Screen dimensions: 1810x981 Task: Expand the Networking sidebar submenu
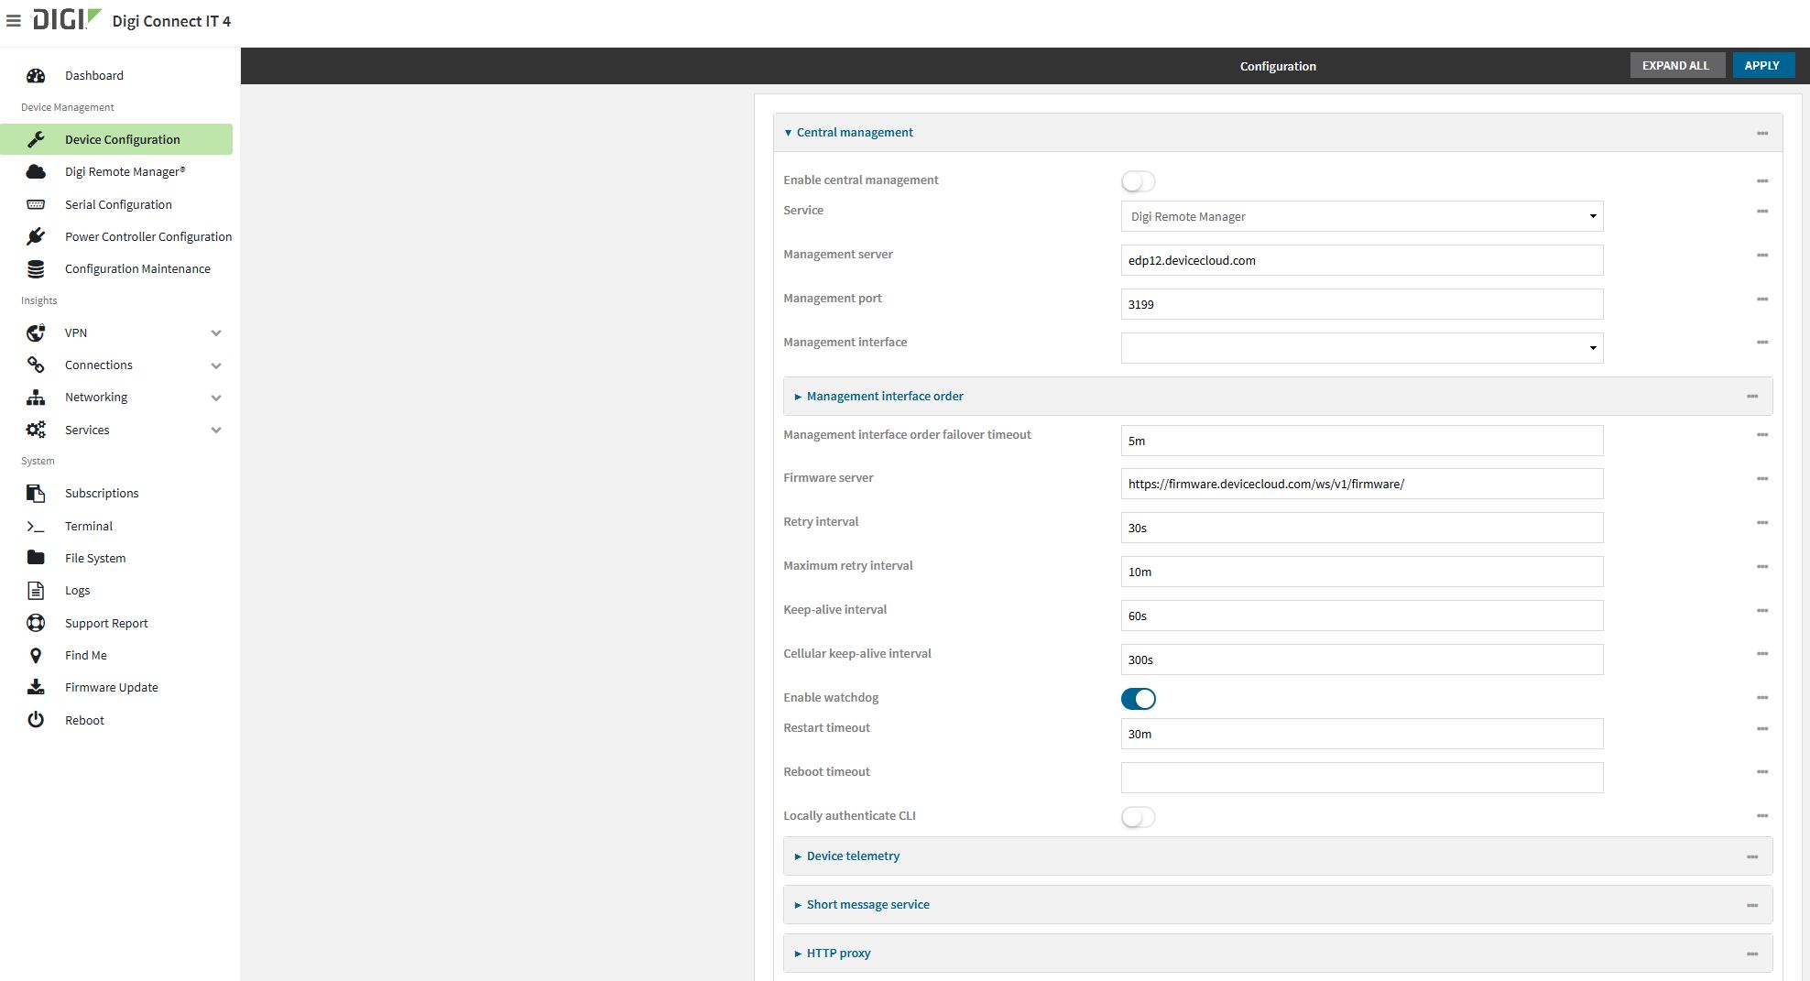pos(216,398)
